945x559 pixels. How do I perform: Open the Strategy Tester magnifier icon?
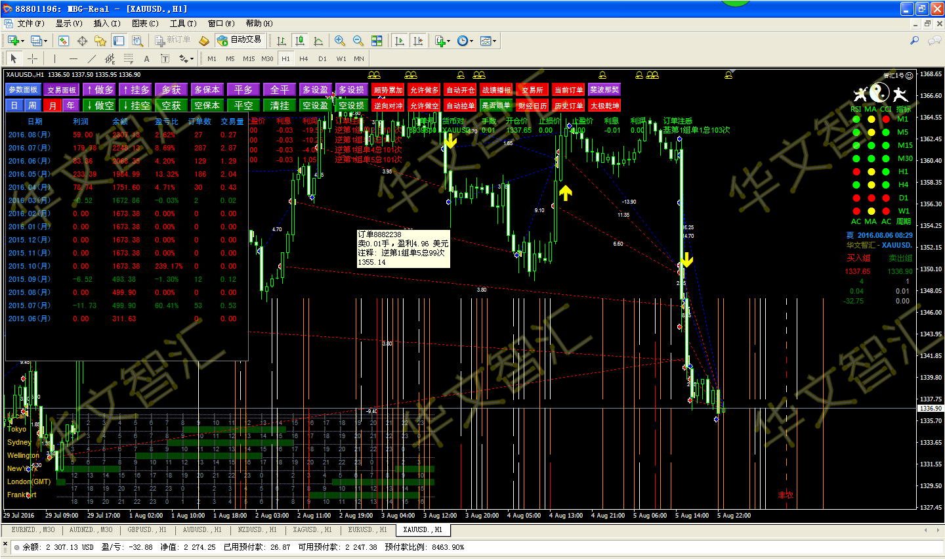pos(137,41)
